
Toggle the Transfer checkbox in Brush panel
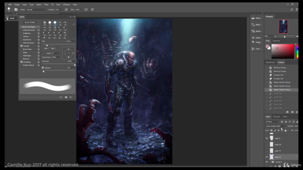click(x=21, y=46)
